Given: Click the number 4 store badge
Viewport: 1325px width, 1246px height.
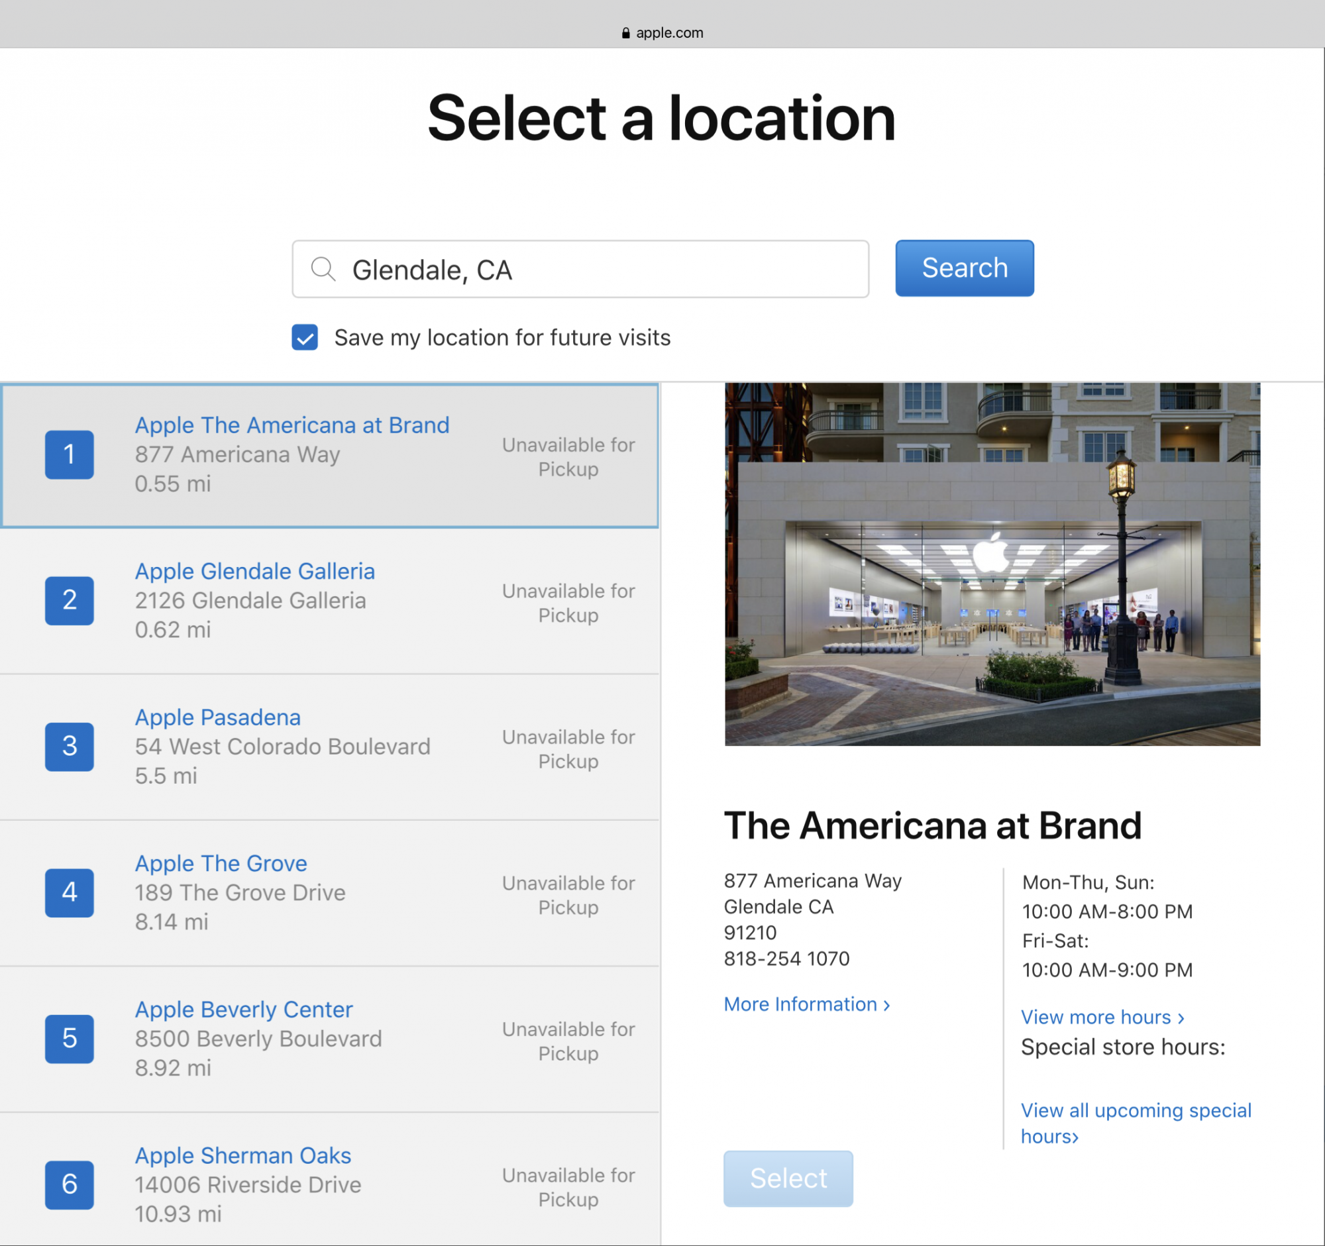Looking at the screenshot, I should click(70, 892).
